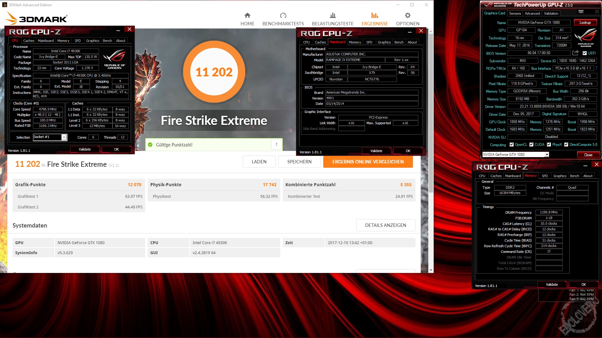Minimize the CPU-Z Mainboard window
Screen dimensions: 602x338
pyautogui.click(x=410, y=32)
